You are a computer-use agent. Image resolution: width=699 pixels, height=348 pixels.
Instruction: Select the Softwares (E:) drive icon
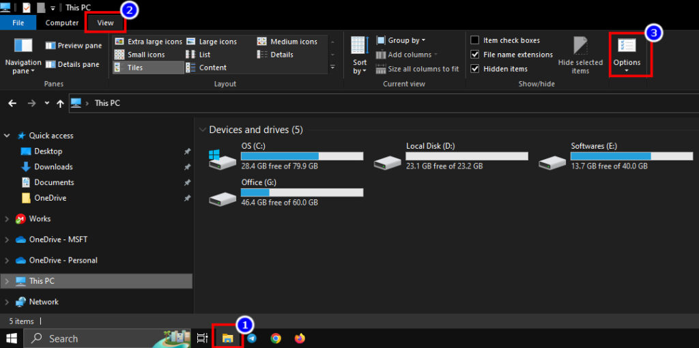552,162
